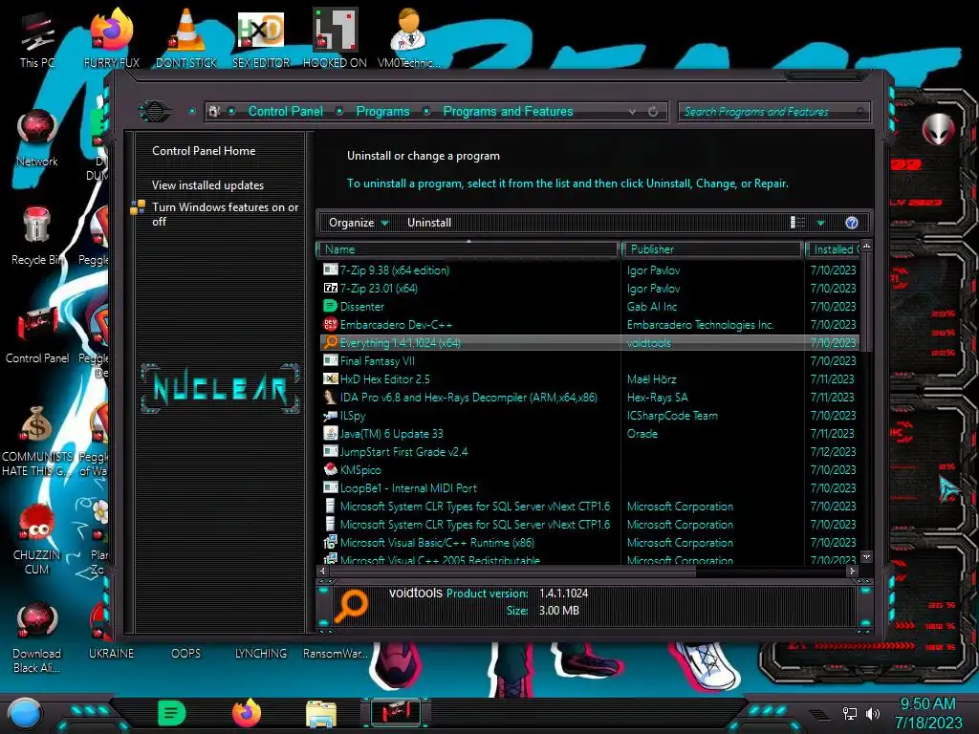Open the help question mark icon
Image resolution: width=979 pixels, height=734 pixels.
[852, 223]
